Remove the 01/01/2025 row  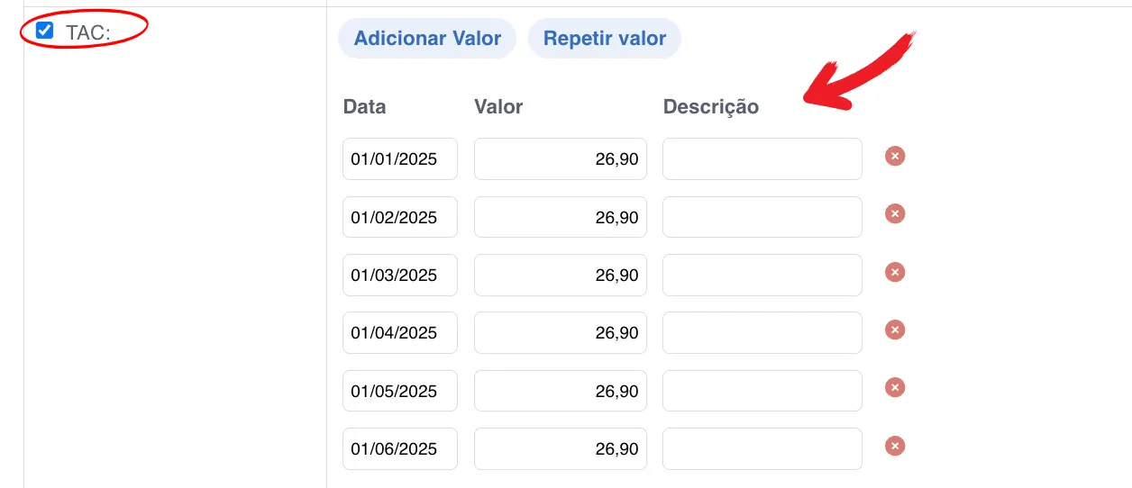895,157
